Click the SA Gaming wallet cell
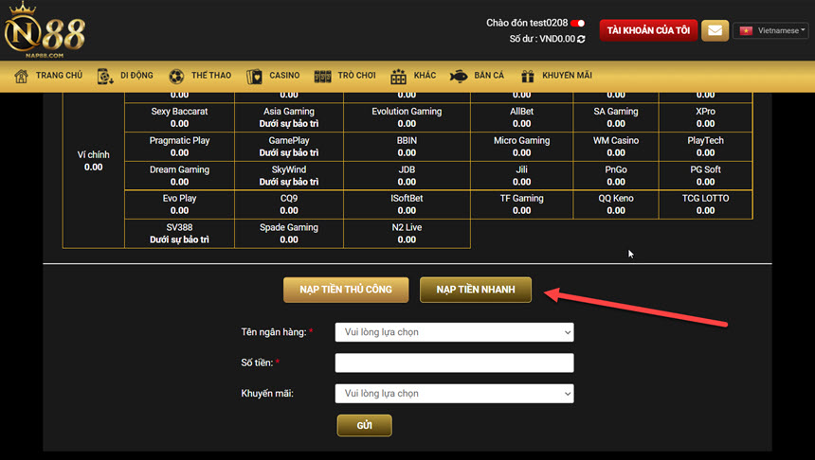This screenshot has height=460, width=815. 616,117
